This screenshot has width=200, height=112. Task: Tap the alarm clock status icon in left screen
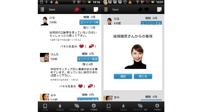point(42,2)
